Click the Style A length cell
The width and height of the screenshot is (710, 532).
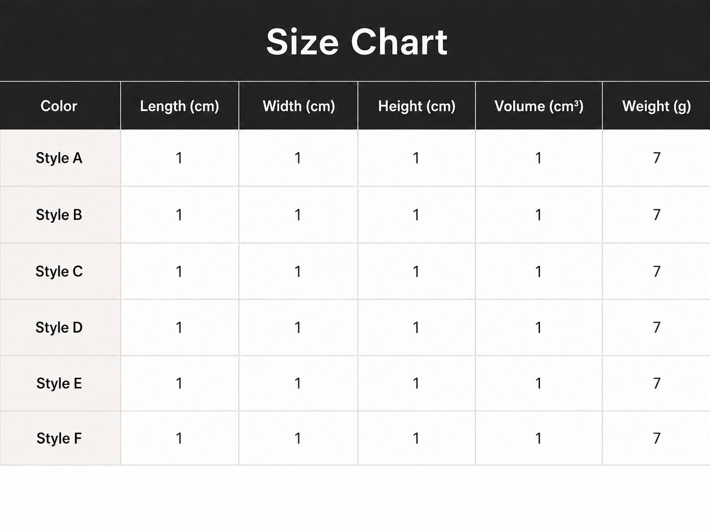pos(179,158)
